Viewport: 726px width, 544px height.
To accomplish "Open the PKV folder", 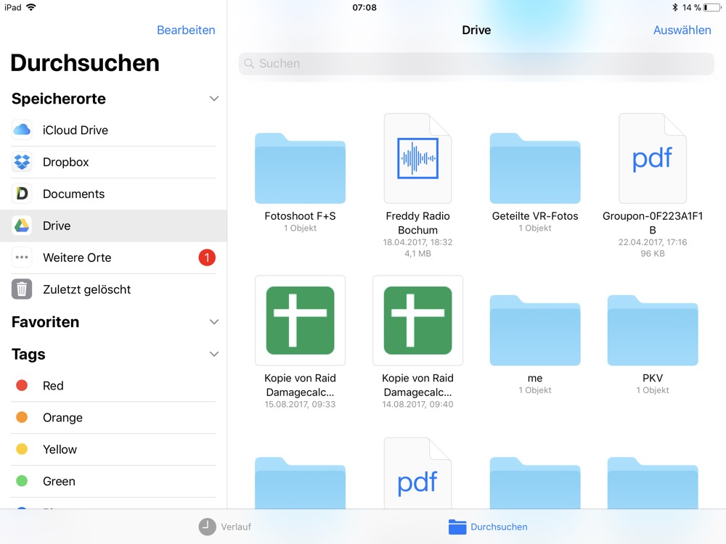I will point(652,330).
